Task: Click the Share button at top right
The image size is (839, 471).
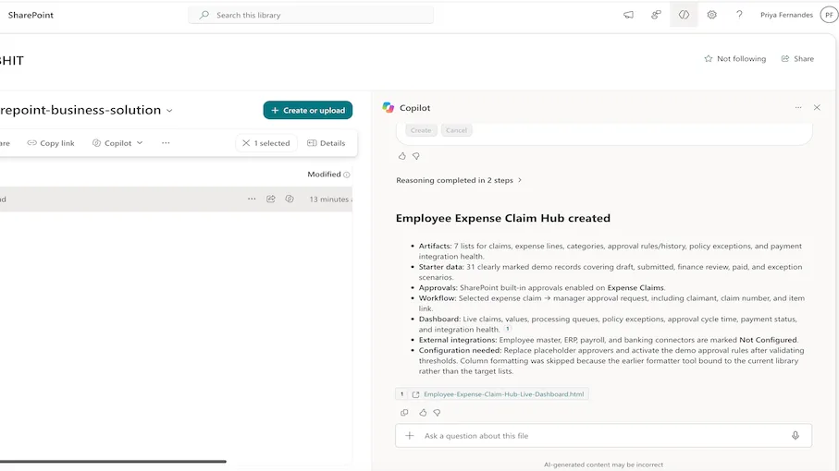Action: click(x=797, y=59)
